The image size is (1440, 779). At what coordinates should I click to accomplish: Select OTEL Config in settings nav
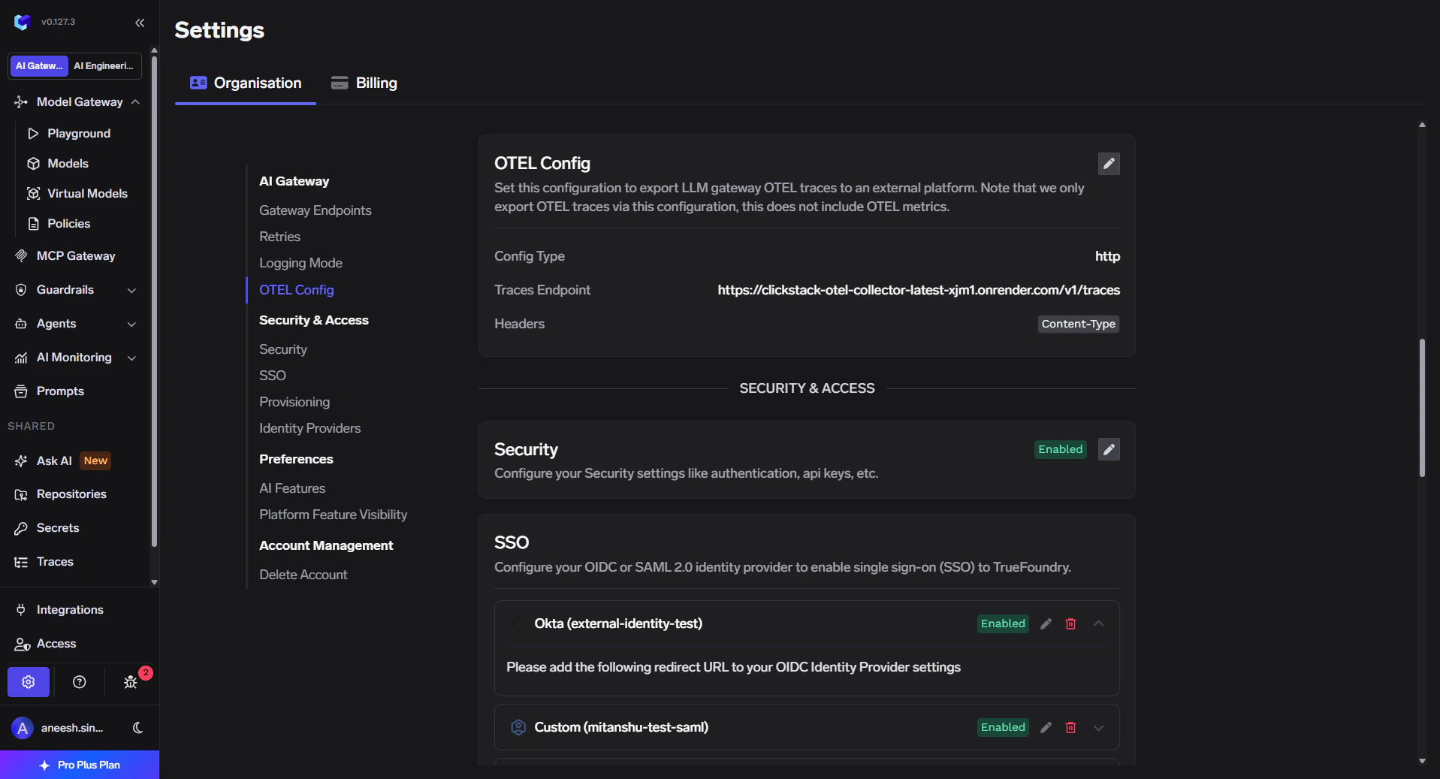click(297, 290)
